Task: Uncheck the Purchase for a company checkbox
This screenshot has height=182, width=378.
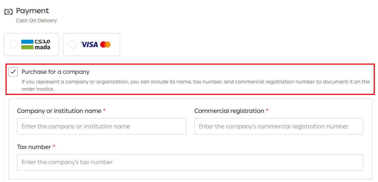Action: click(13, 72)
